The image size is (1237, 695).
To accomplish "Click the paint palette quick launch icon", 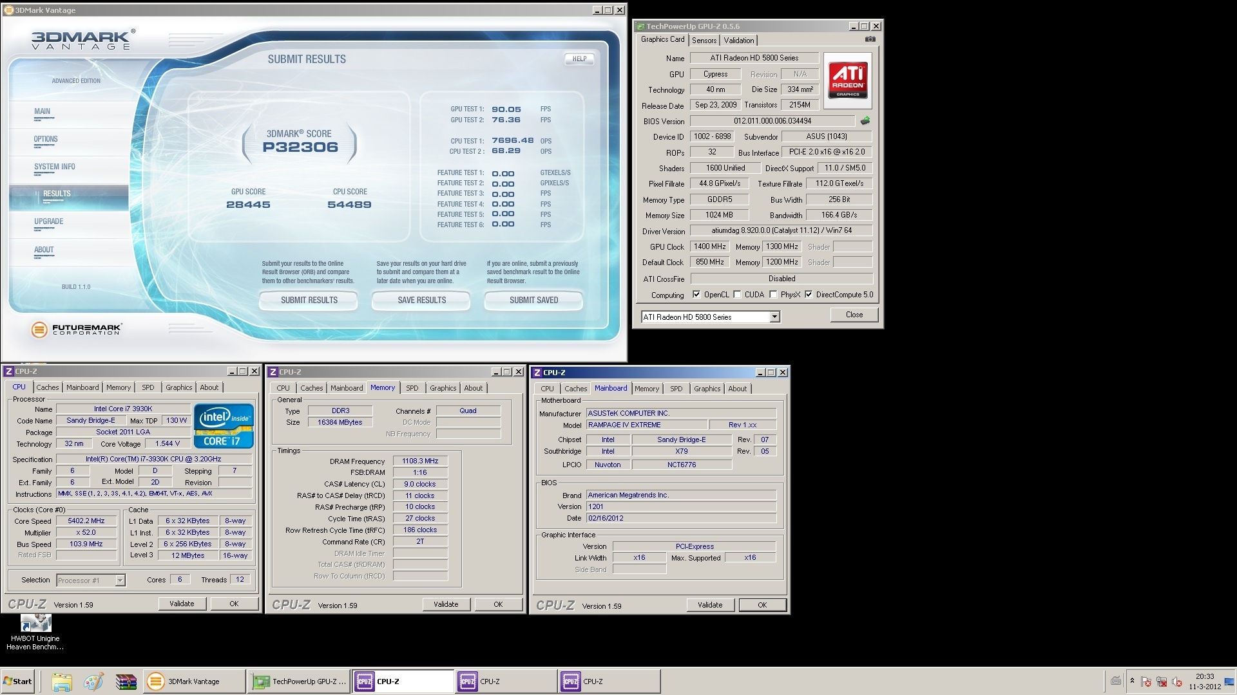I will coord(93,681).
